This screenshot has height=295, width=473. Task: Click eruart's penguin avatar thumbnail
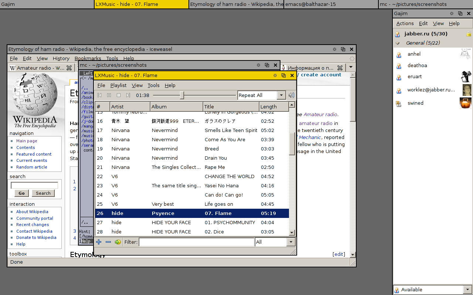click(x=466, y=77)
